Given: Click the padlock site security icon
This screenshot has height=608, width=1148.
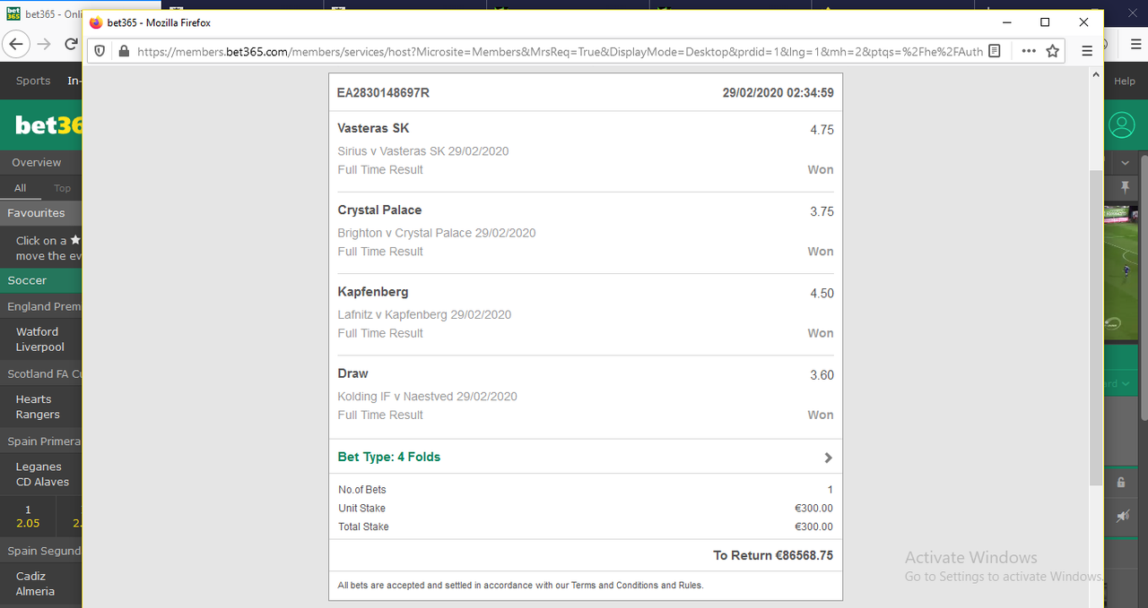Looking at the screenshot, I should tap(124, 51).
